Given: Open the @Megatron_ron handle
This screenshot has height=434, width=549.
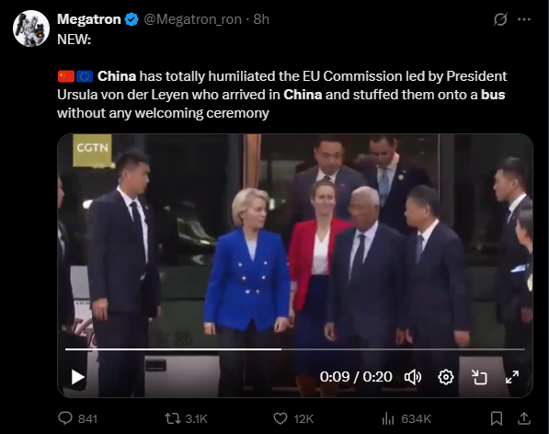Looking at the screenshot, I should click(192, 19).
